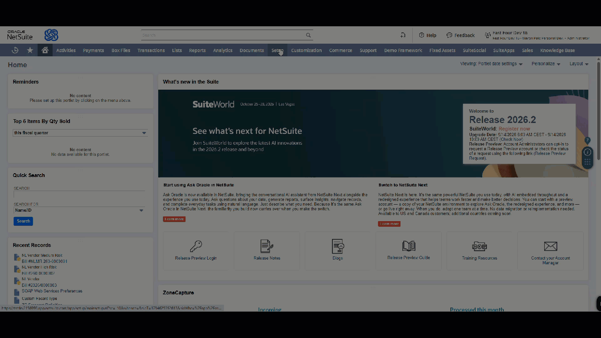Viewport: 601px width, 338px height.
Task: Open the Fixed Assets menu
Action: 442,50
